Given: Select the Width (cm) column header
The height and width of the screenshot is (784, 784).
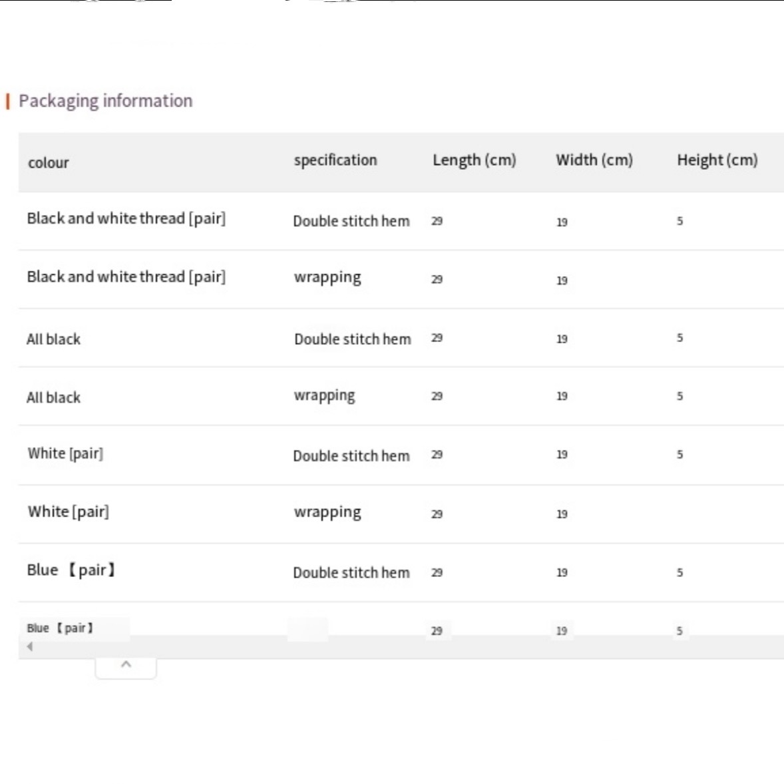Looking at the screenshot, I should (x=594, y=160).
